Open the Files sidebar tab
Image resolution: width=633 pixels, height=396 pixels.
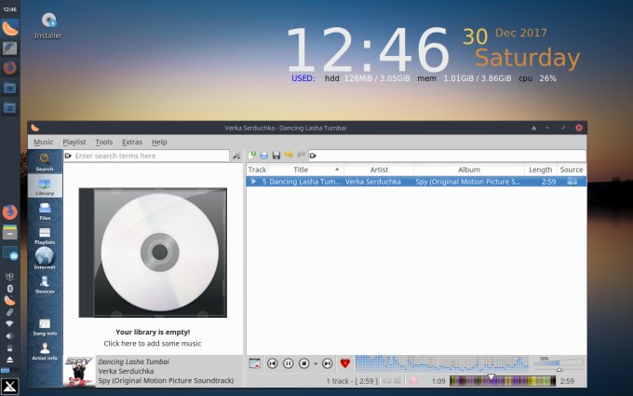pos(45,212)
